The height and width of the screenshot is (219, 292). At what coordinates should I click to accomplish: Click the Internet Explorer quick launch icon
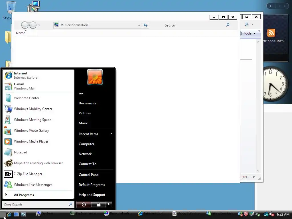coord(9,214)
